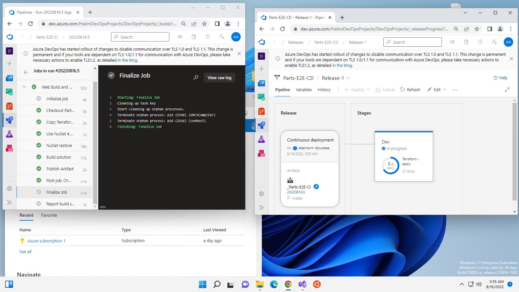
Task: Open more actions ellipsis in Release toolbar
Action: [455, 90]
